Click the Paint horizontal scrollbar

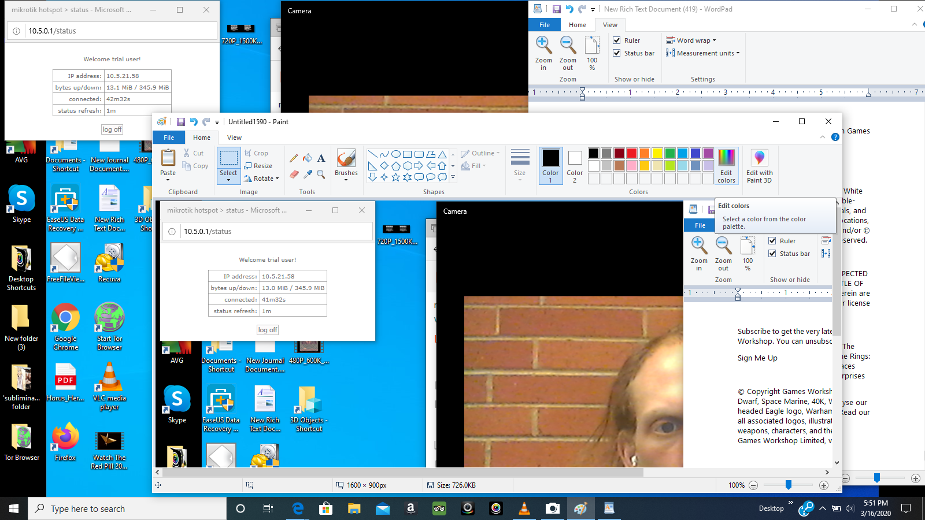click(x=402, y=472)
